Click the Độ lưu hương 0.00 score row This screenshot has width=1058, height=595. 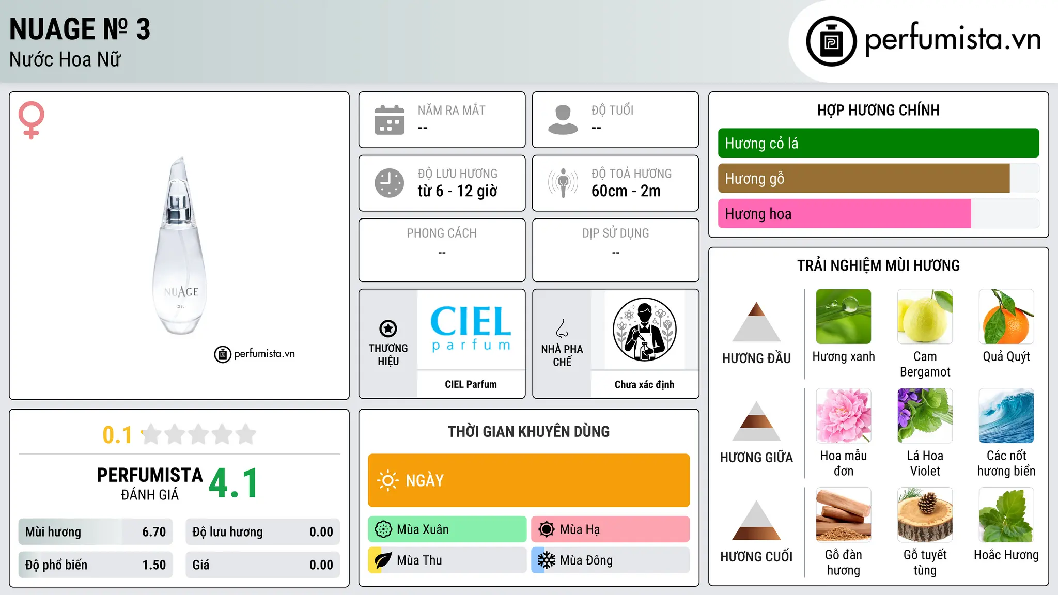(x=262, y=532)
